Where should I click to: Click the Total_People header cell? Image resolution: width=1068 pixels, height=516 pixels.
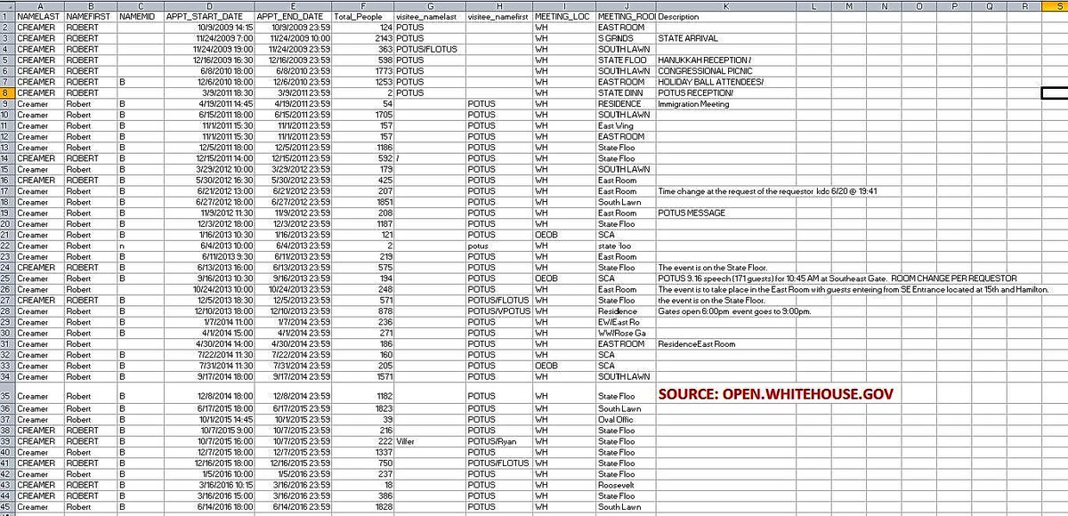coord(362,17)
